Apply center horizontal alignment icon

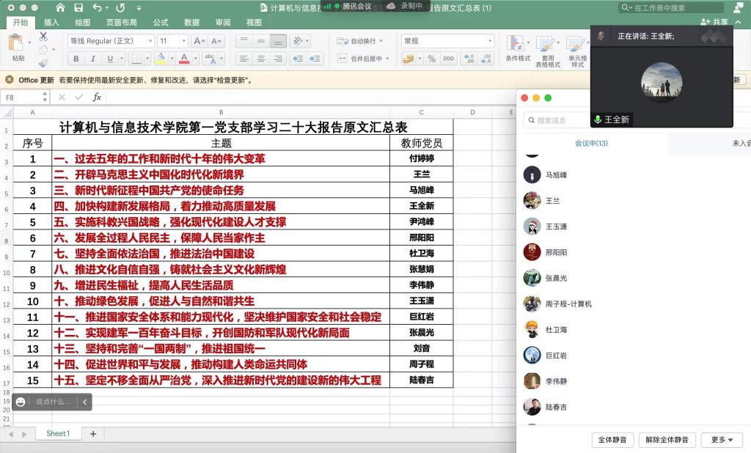click(260, 59)
